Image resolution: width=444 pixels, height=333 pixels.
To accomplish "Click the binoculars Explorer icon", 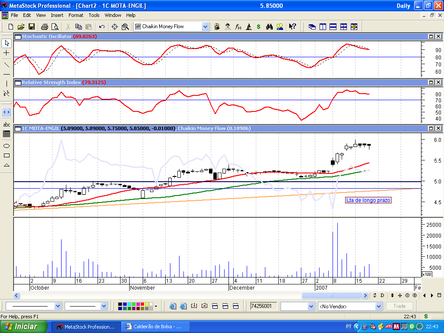I will click(269, 26).
